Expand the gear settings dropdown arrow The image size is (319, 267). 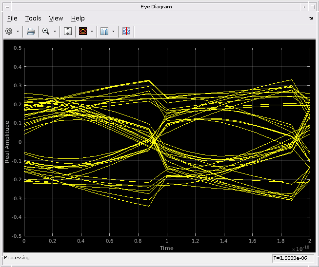coord(18,31)
